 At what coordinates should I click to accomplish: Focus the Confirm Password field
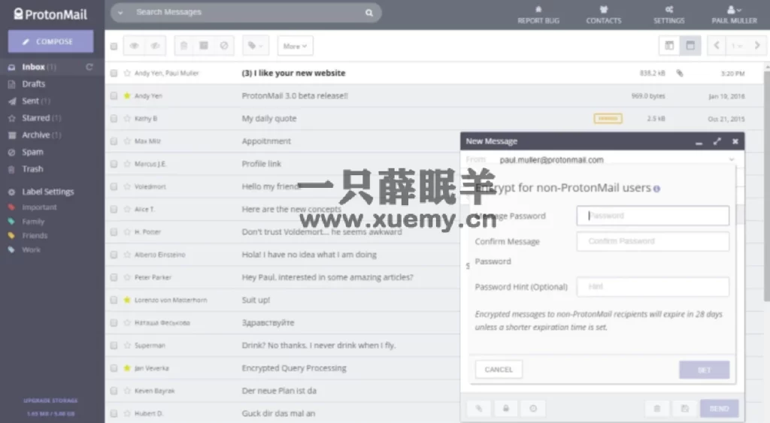pyautogui.click(x=653, y=241)
